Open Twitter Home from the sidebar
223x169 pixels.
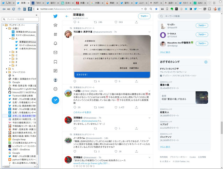55,25
